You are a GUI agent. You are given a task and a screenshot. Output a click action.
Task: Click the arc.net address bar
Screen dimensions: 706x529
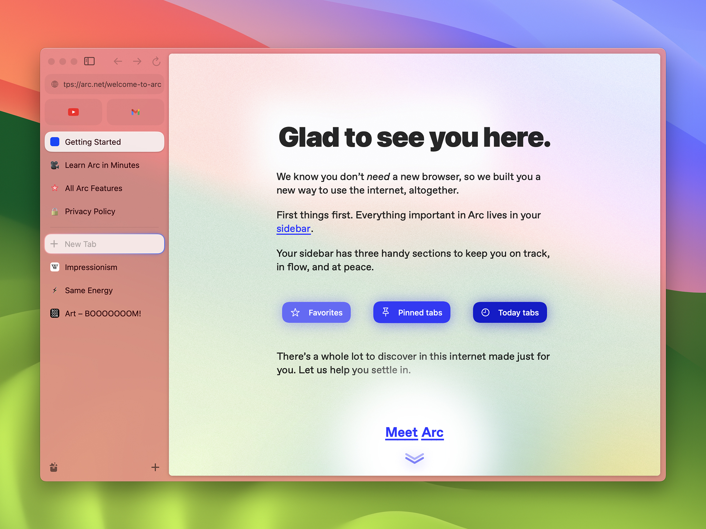pos(113,84)
